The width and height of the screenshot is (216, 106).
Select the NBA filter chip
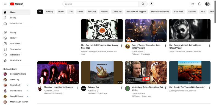(203, 12)
